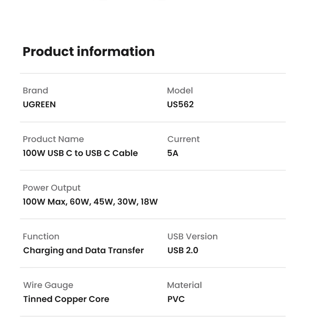Click the US562 model number

pyautogui.click(x=180, y=104)
